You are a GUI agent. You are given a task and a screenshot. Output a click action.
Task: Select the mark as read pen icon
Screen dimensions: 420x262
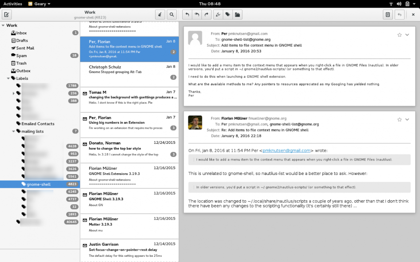pyautogui.click(x=217, y=14)
